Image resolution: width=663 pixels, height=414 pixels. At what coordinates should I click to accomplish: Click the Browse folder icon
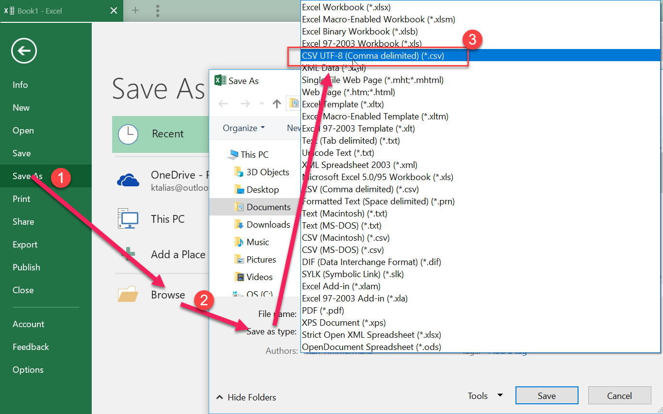[x=128, y=294]
